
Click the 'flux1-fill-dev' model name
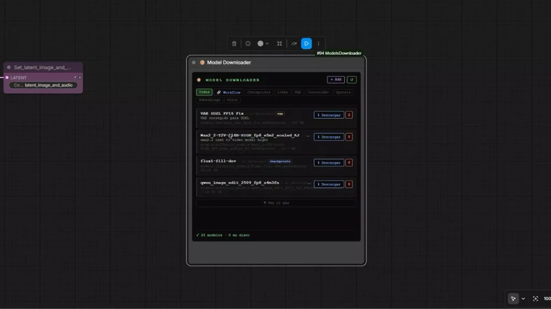pyautogui.click(x=218, y=161)
